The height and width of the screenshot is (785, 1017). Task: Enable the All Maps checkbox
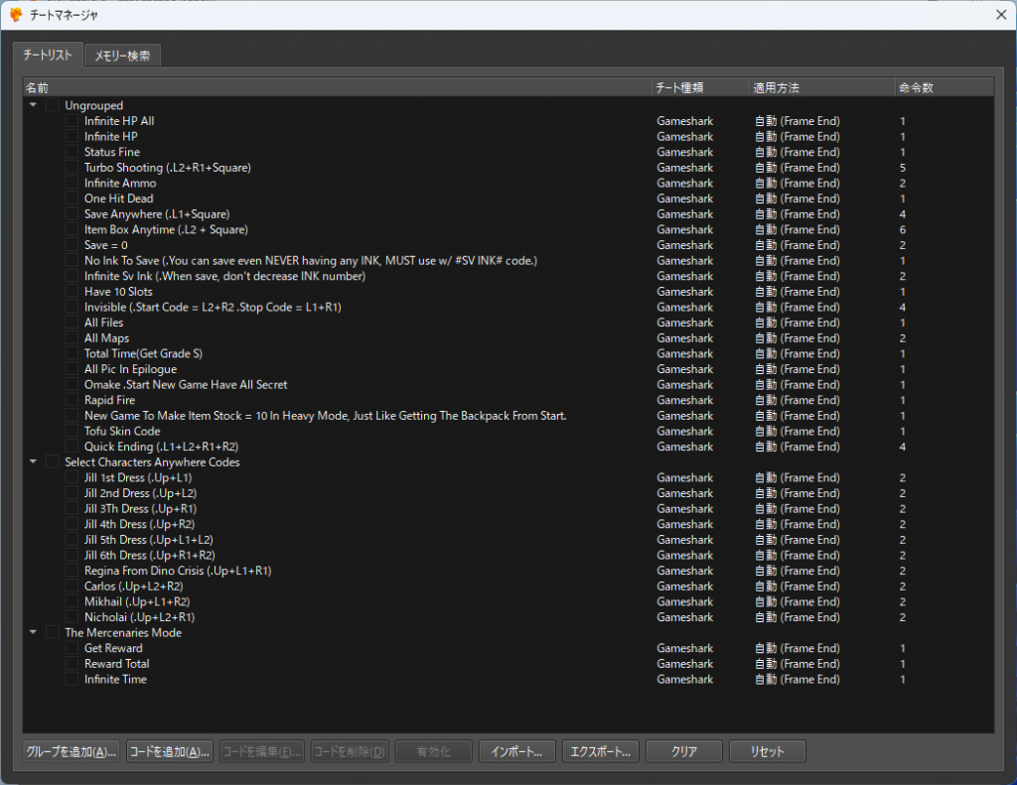72,337
